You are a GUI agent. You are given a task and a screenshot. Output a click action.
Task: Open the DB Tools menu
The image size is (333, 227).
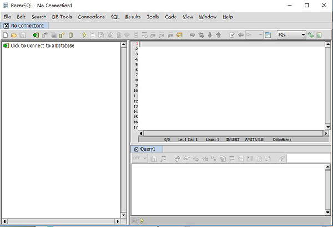point(62,17)
